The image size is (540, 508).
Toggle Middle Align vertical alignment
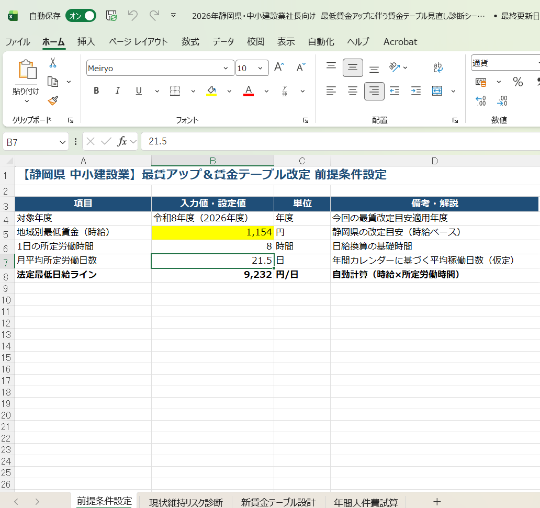353,67
